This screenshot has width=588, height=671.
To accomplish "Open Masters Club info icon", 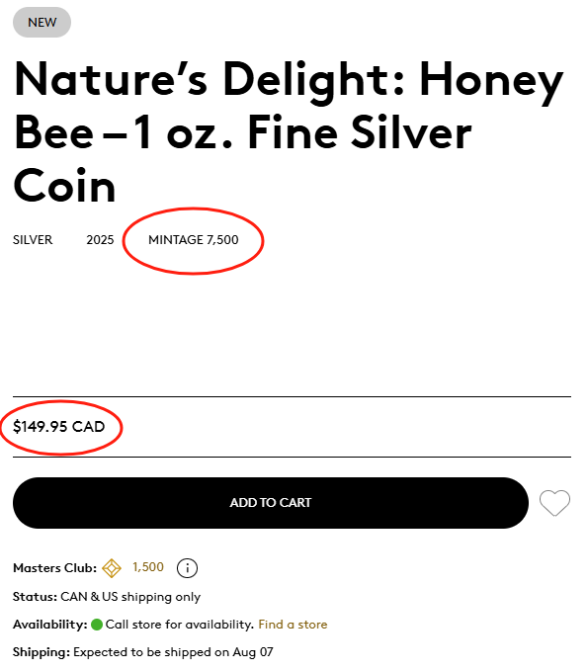I will 187,568.
